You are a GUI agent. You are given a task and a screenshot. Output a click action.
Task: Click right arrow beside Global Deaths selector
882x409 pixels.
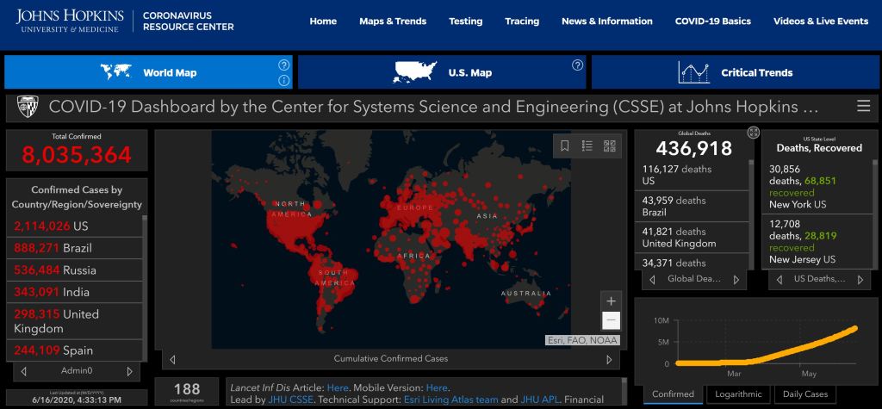736,279
